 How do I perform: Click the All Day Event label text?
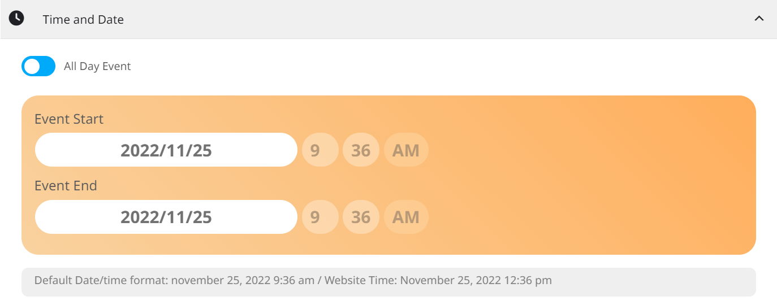(x=97, y=66)
